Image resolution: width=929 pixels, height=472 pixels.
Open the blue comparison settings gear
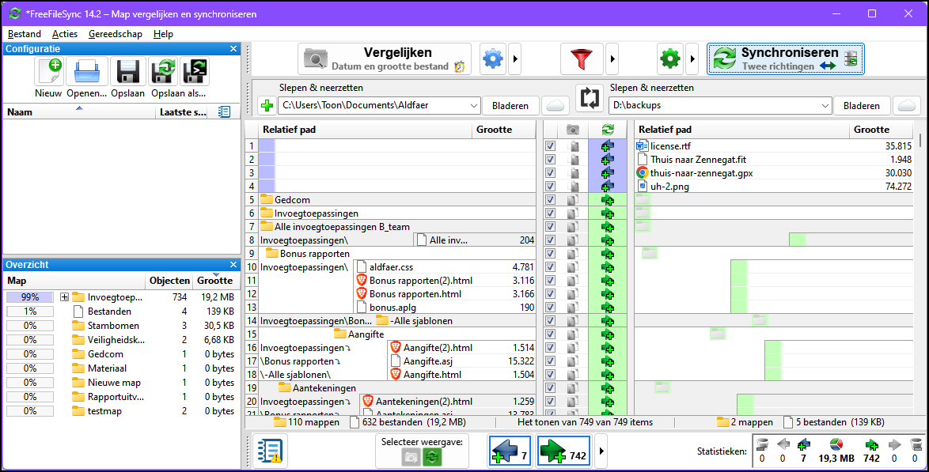click(x=492, y=59)
